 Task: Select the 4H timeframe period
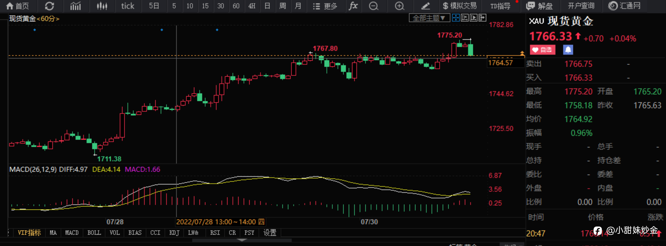tap(252, 6)
